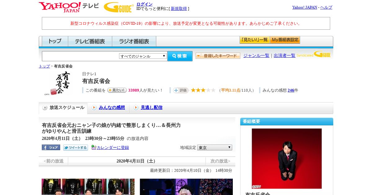Click the Yahoo! JAPAN テレビ logo
The height and width of the screenshot is (195, 372).
point(69,7)
